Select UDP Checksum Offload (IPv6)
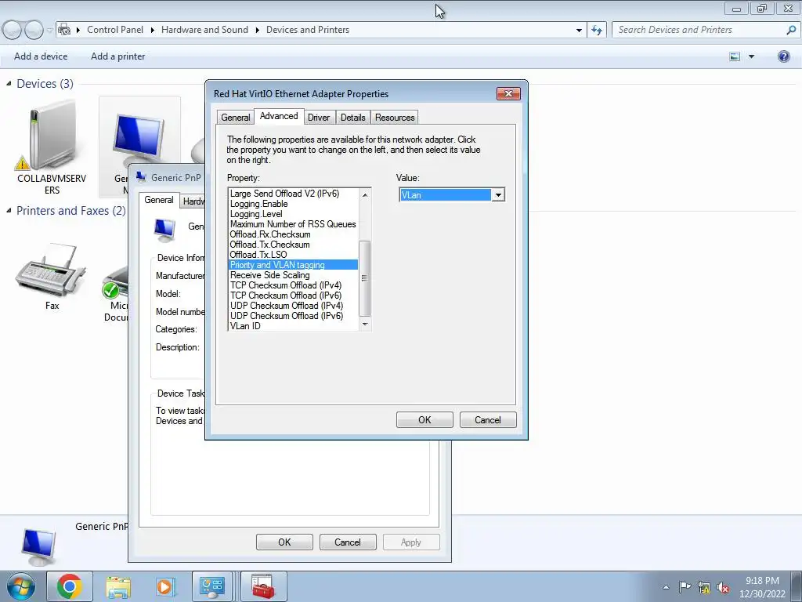 point(293,316)
